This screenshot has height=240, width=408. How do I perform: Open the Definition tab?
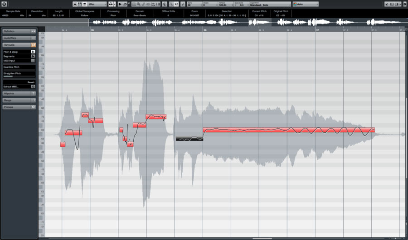[x=18, y=31]
